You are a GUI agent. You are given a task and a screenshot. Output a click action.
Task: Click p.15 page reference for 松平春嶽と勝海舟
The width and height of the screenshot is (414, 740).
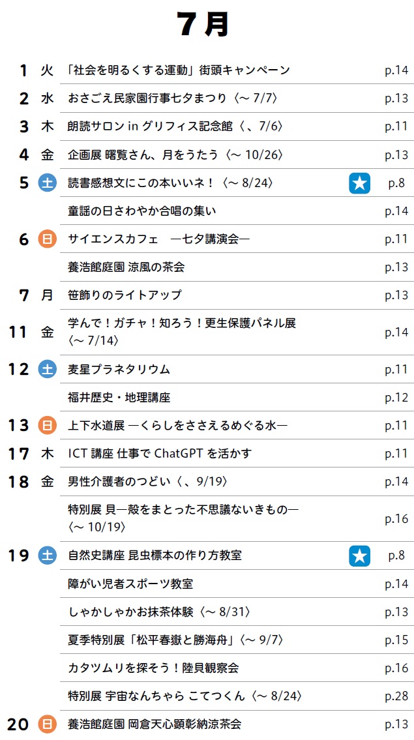tap(396, 640)
